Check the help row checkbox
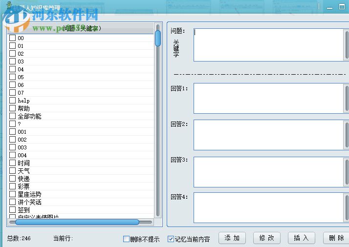The image size is (349, 247). point(13,100)
